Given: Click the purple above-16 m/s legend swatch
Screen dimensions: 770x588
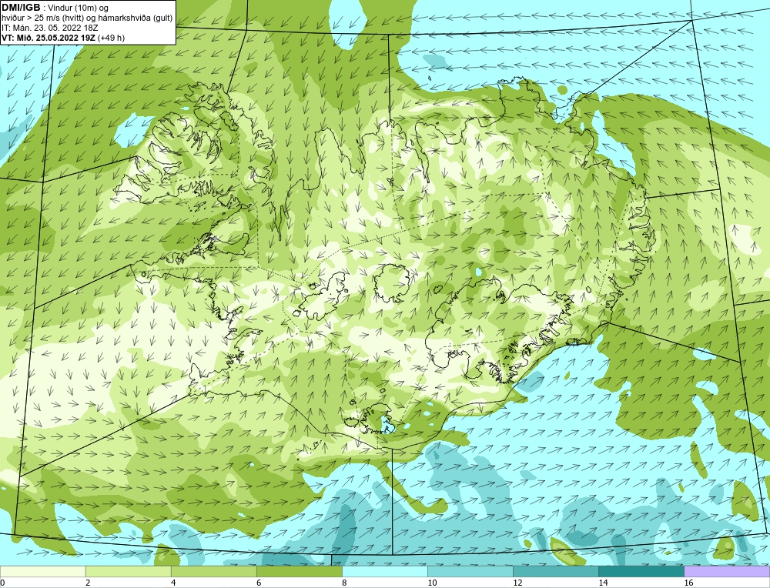Looking at the screenshot, I should [727, 571].
